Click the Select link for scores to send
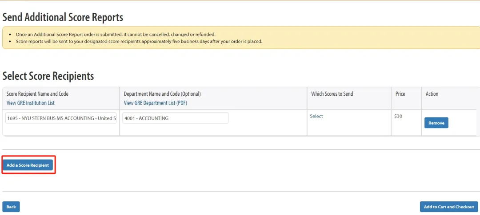This screenshot has height=215, width=480. [x=316, y=116]
